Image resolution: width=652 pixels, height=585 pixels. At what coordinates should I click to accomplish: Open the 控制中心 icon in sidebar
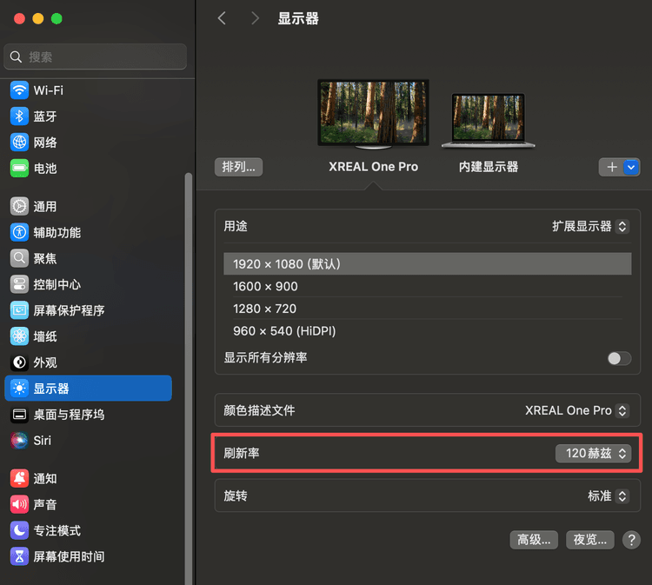click(19, 284)
